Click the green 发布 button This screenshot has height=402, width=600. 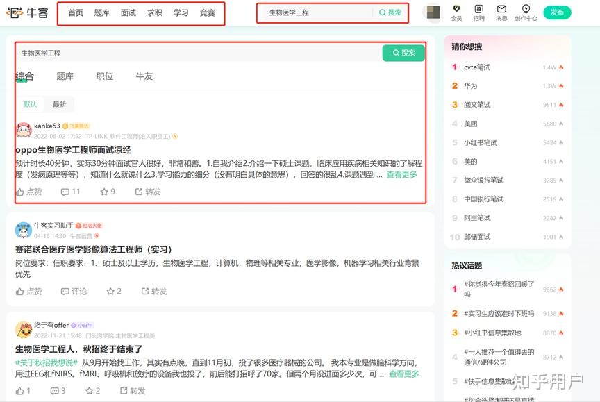pos(557,12)
